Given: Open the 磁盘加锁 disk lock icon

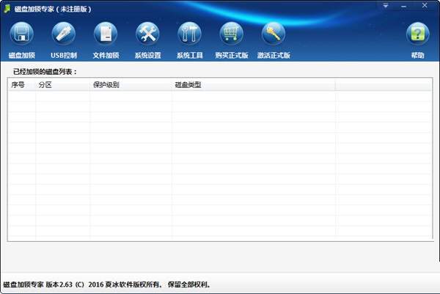Looking at the screenshot, I should 21,34.
